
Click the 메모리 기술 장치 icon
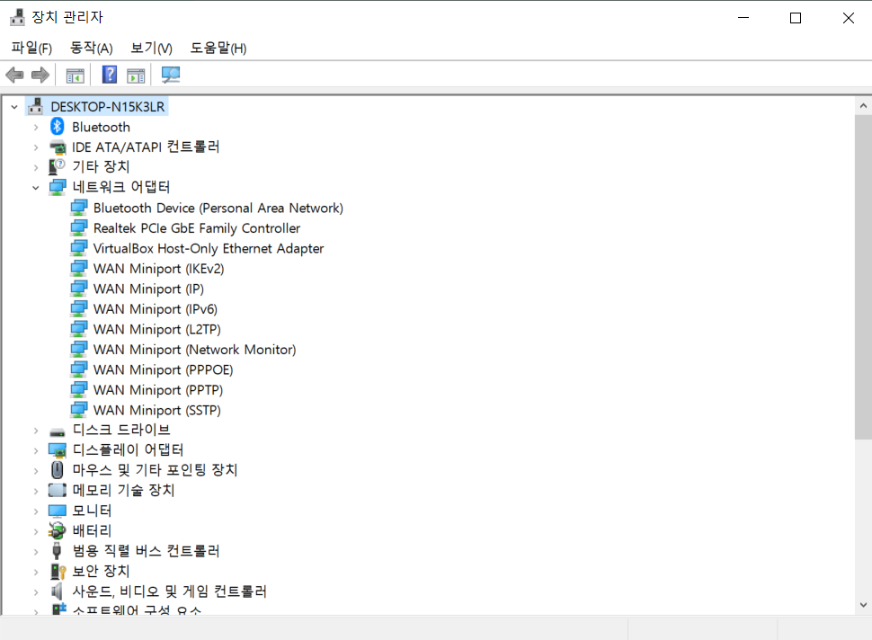tap(58, 491)
